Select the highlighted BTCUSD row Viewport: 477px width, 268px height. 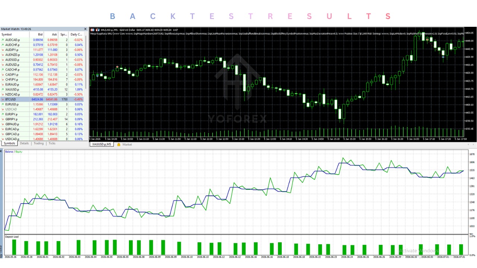[x=42, y=99]
